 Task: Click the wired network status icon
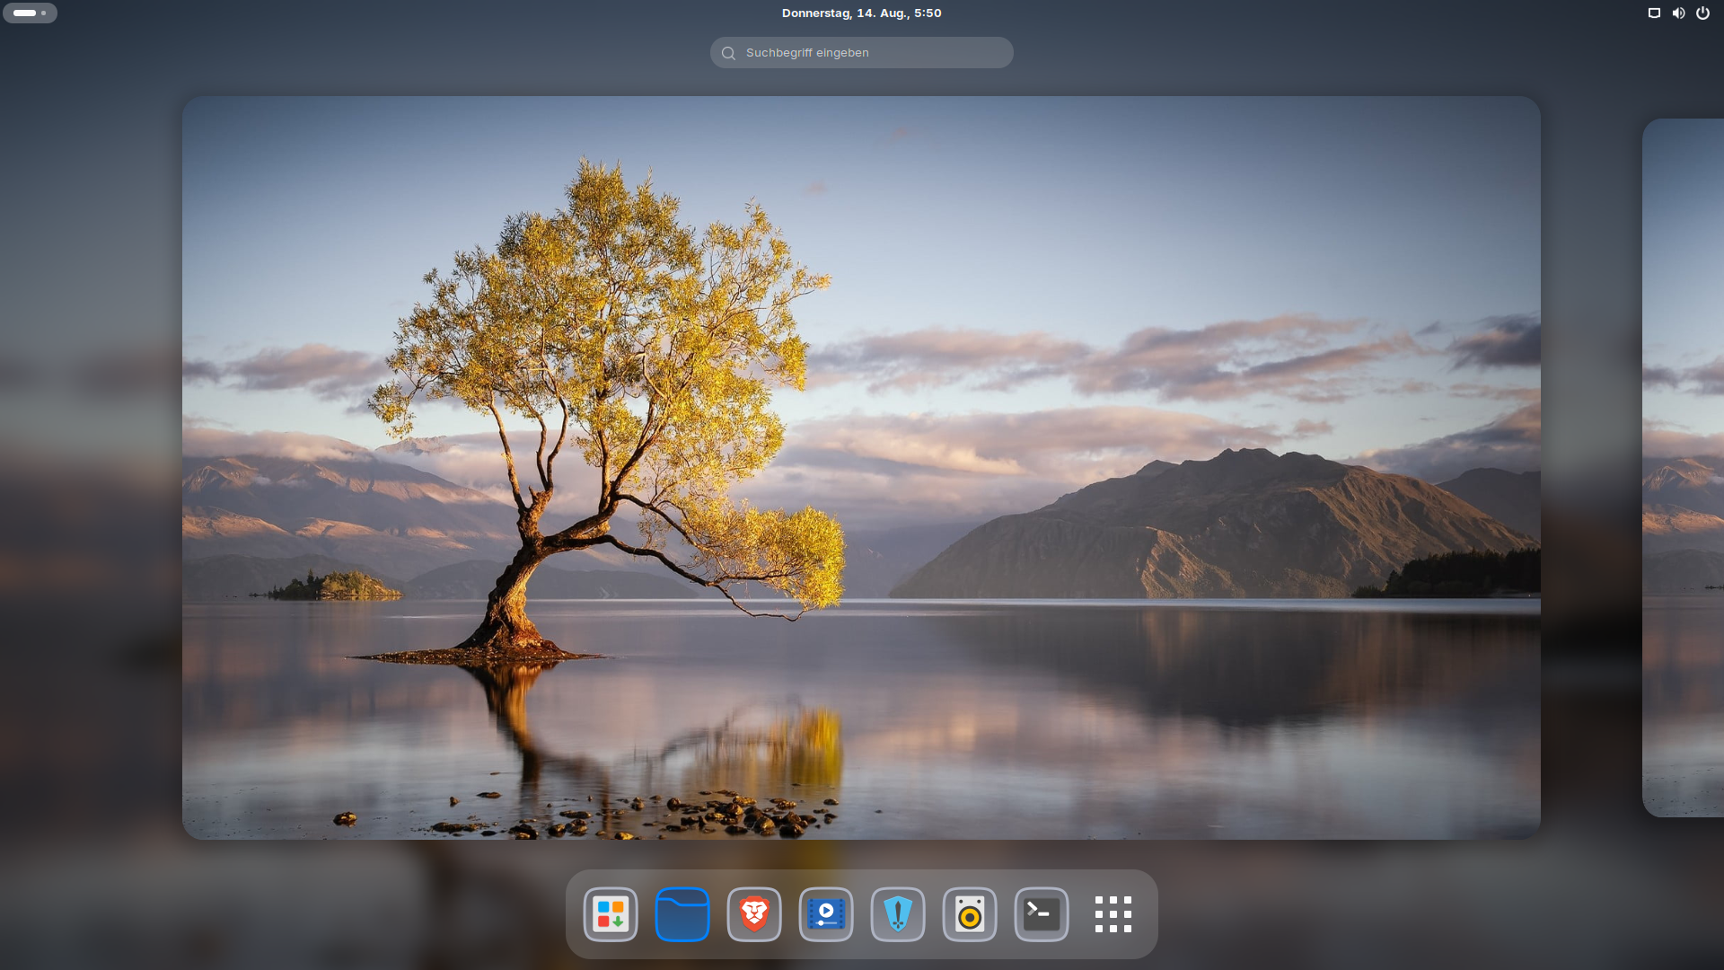click(1654, 13)
